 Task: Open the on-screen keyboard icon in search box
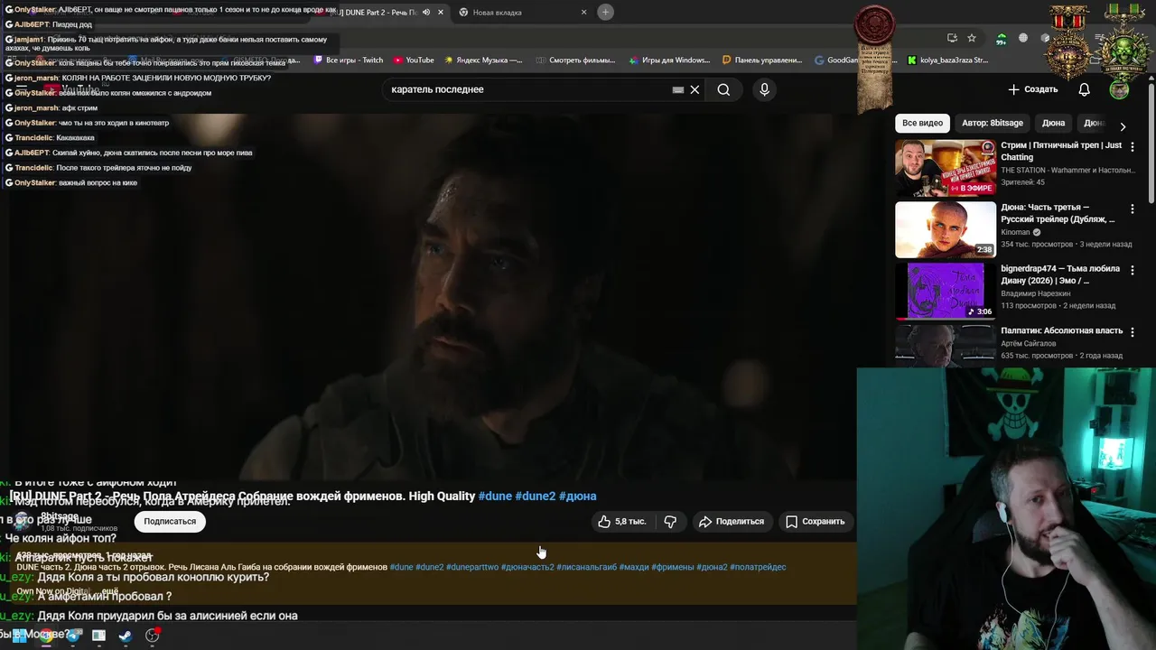coord(678,89)
